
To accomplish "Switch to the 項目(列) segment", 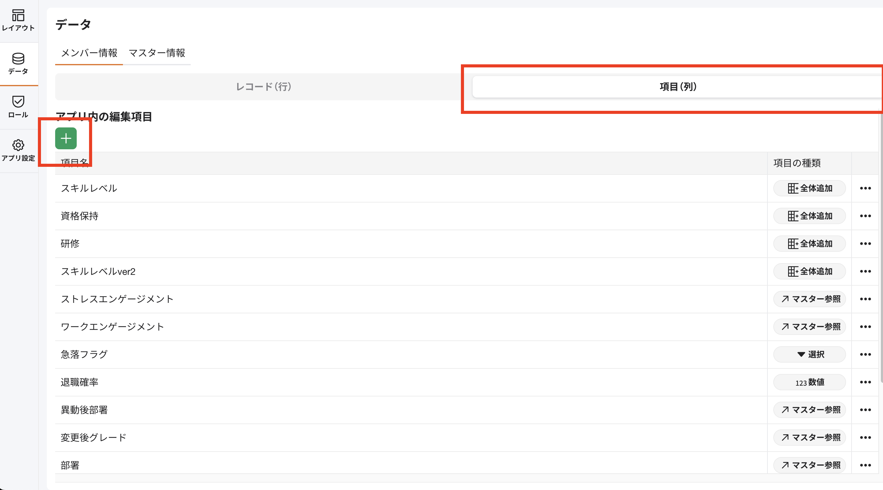I will click(x=677, y=86).
